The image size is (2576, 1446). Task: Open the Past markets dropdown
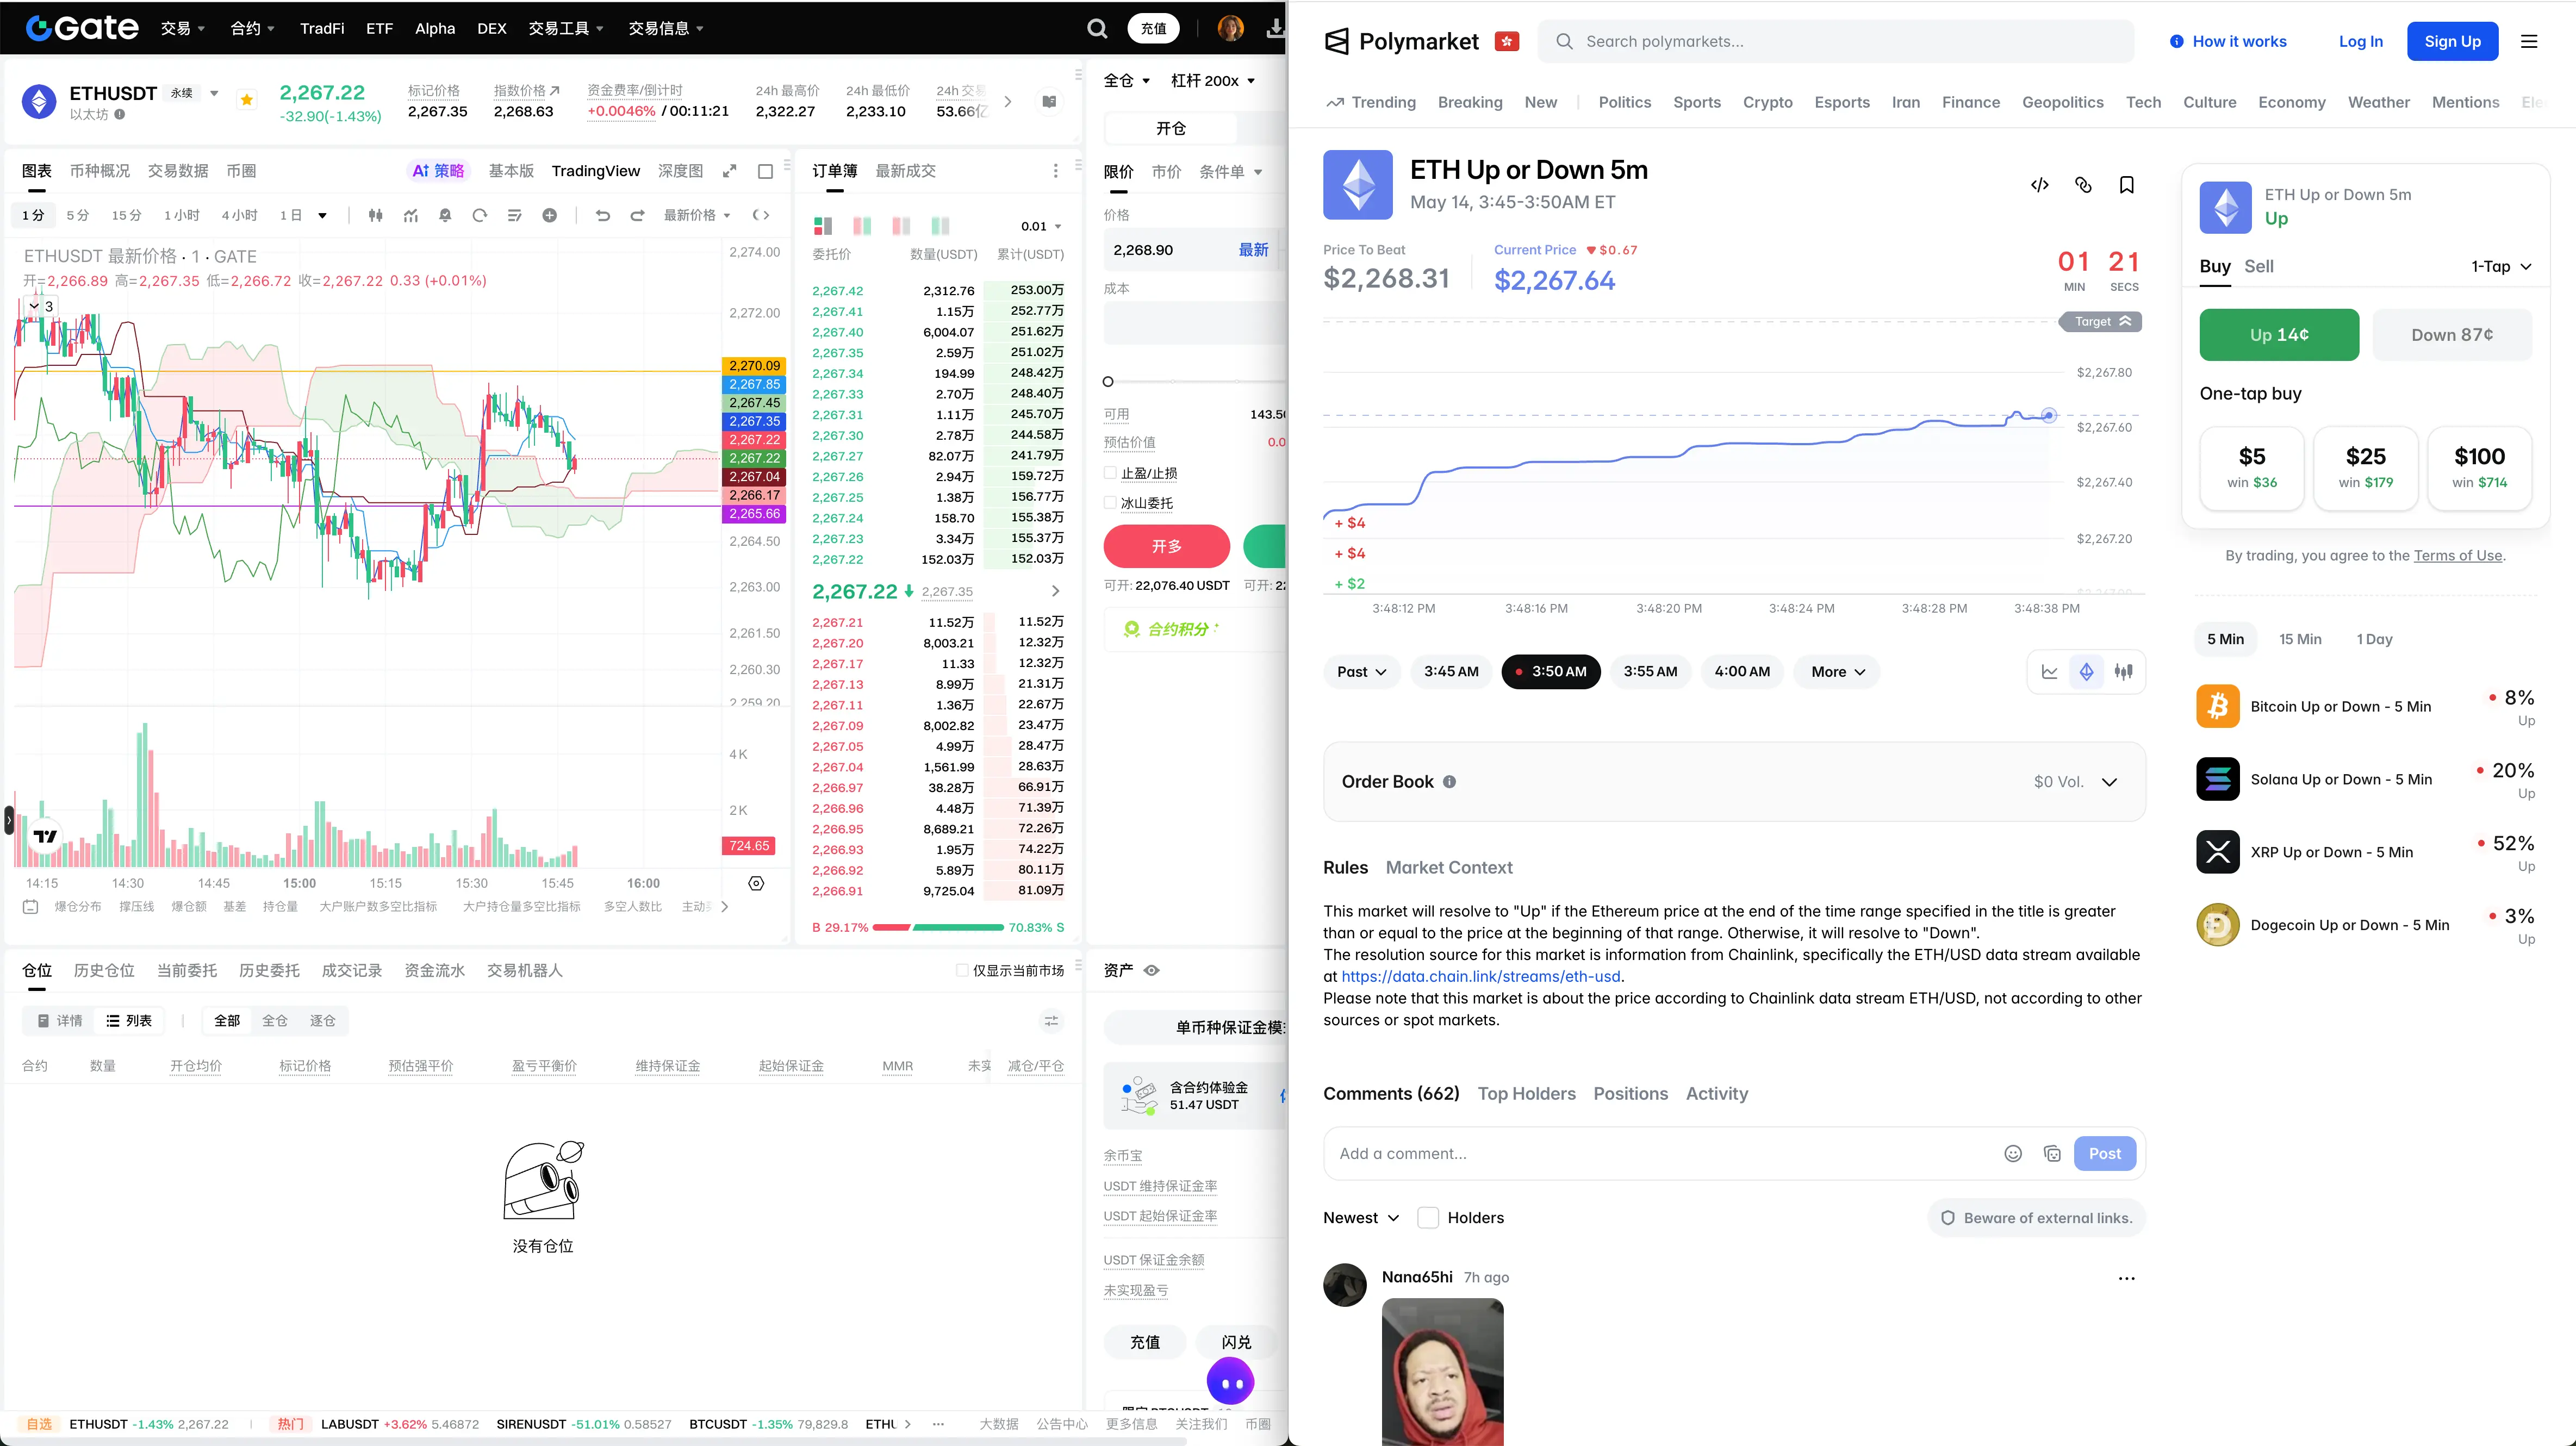[1361, 672]
